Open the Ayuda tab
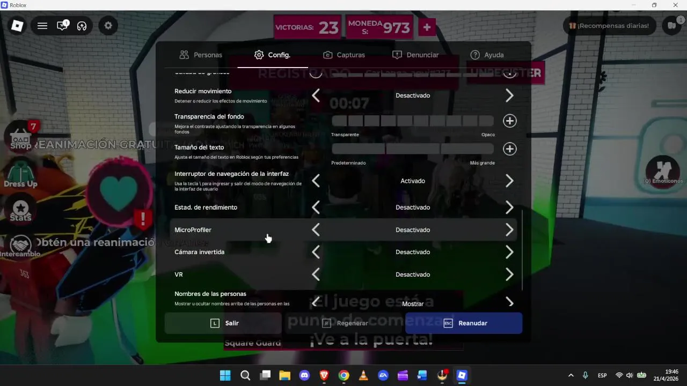 coord(487,55)
